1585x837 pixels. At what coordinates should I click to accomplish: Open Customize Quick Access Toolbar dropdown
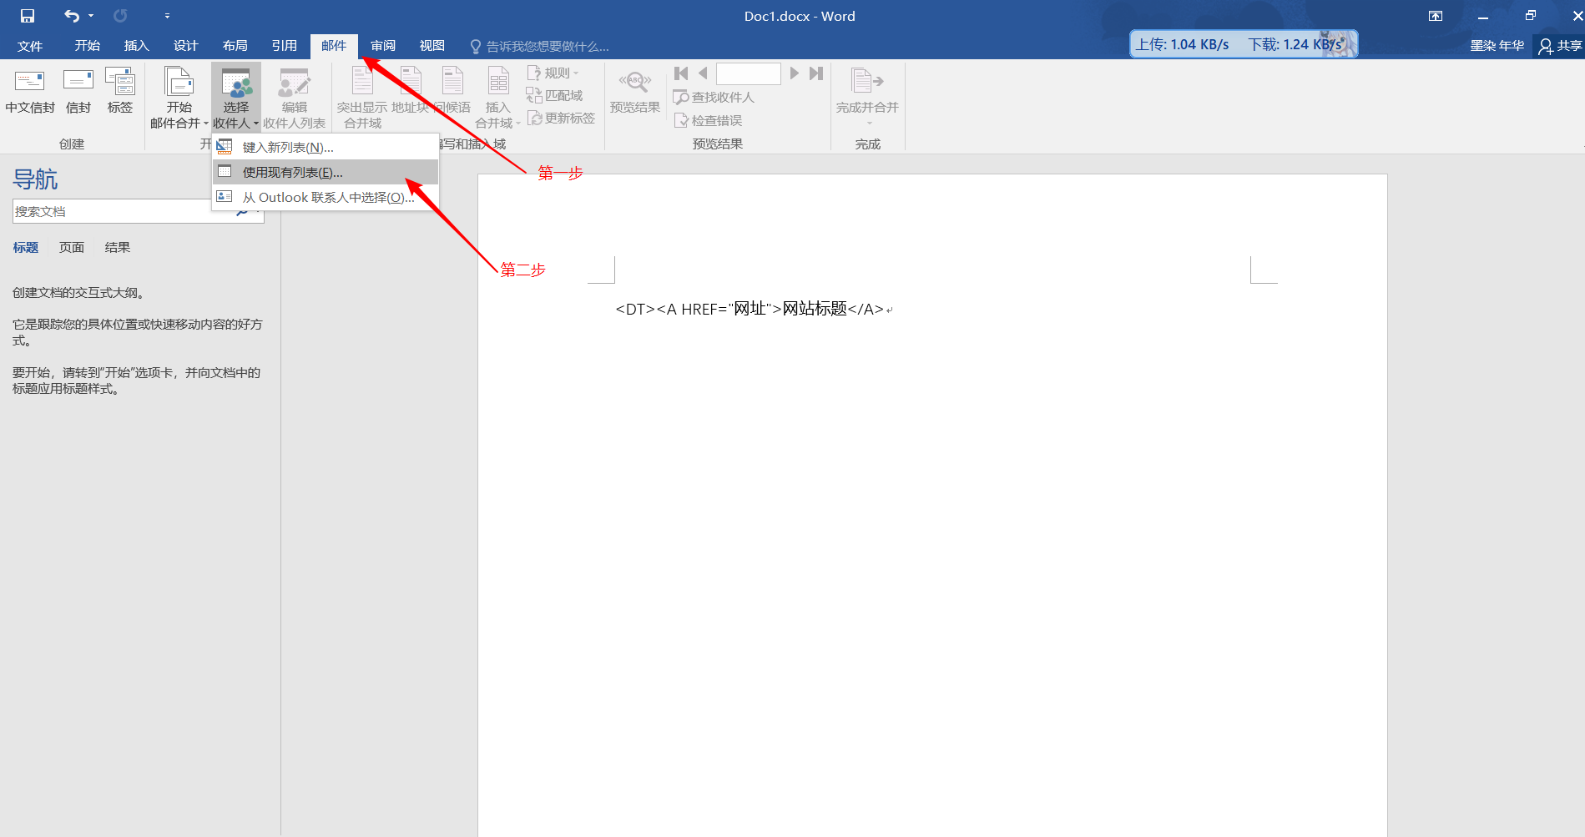(167, 16)
